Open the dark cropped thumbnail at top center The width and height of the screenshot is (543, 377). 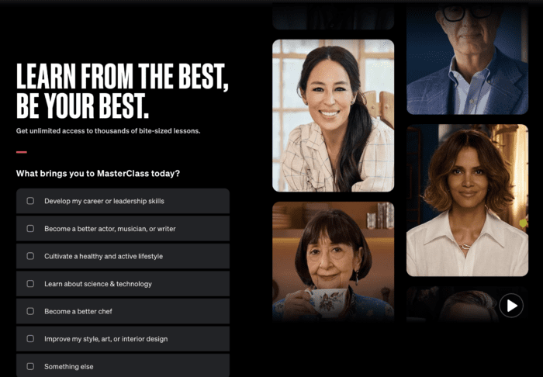333,17
